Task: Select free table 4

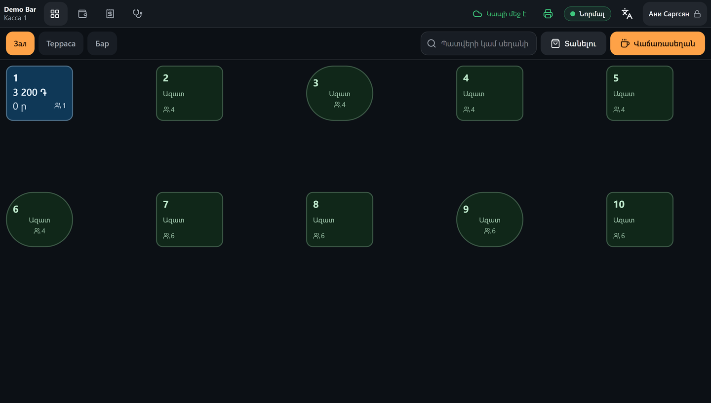Action: coord(490,93)
